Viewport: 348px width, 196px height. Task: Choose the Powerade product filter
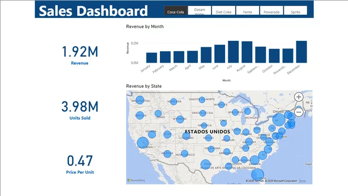271,10
